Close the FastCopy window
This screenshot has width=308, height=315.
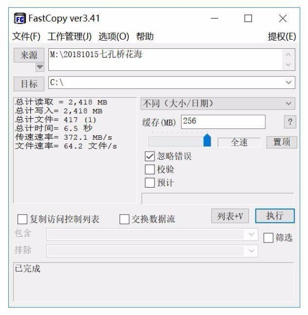coord(283,18)
